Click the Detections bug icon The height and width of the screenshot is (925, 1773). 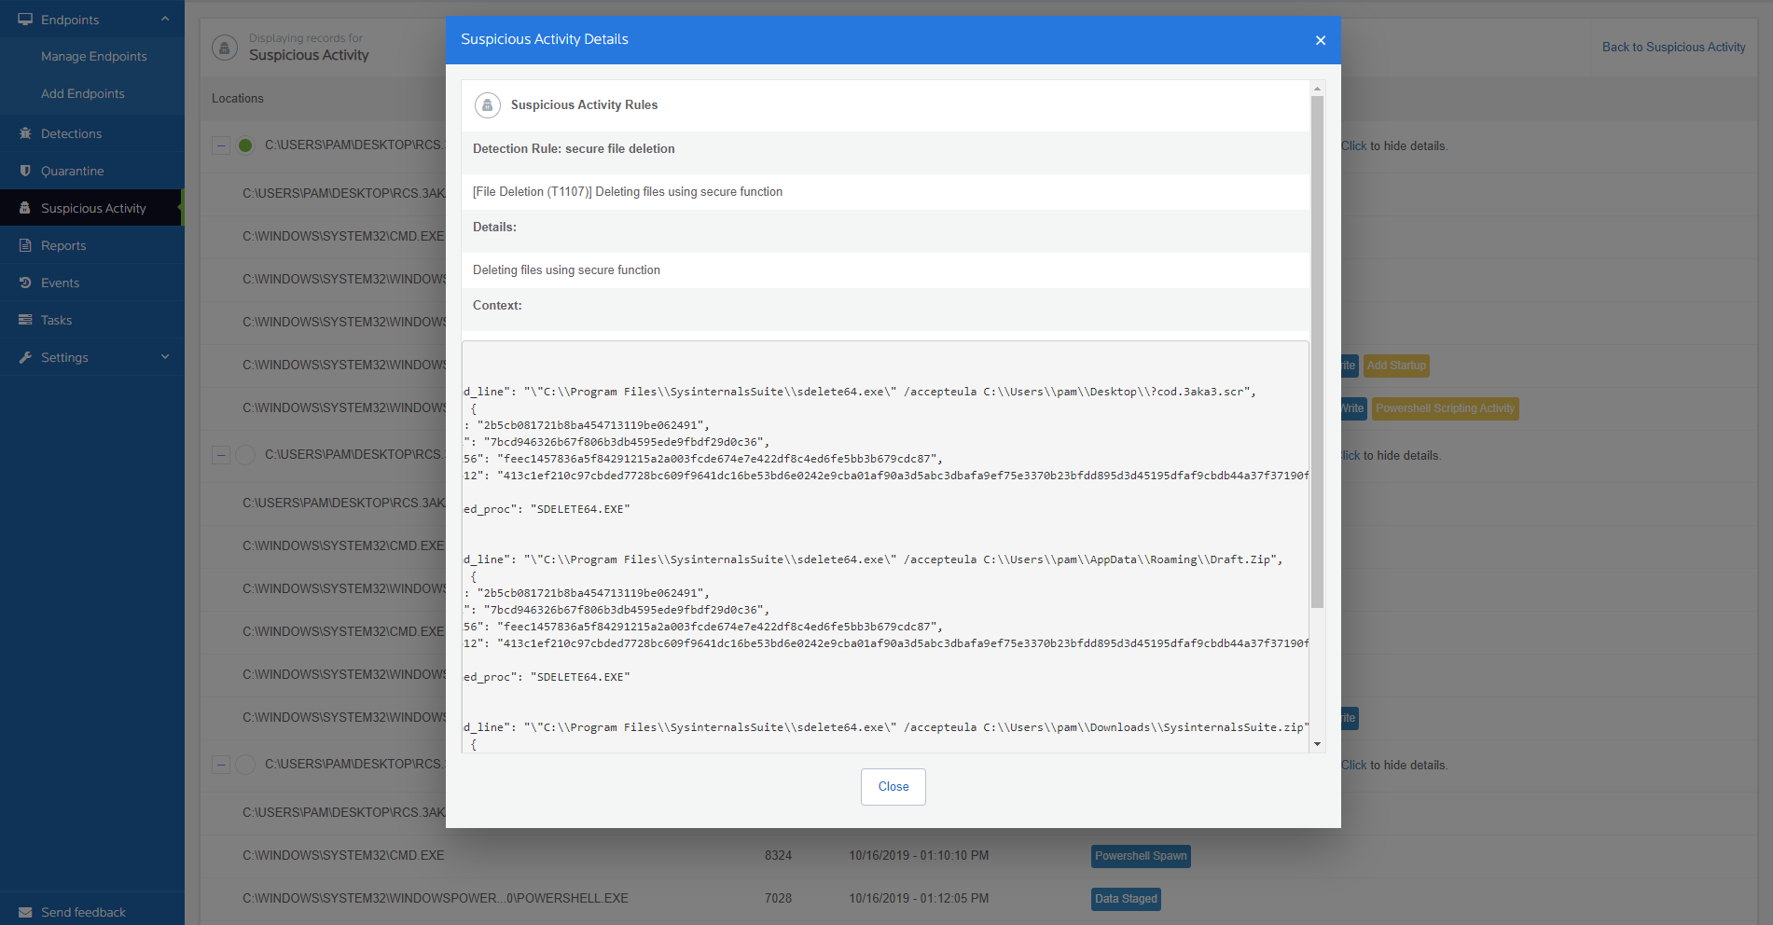pyautogui.click(x=25, y=133)
